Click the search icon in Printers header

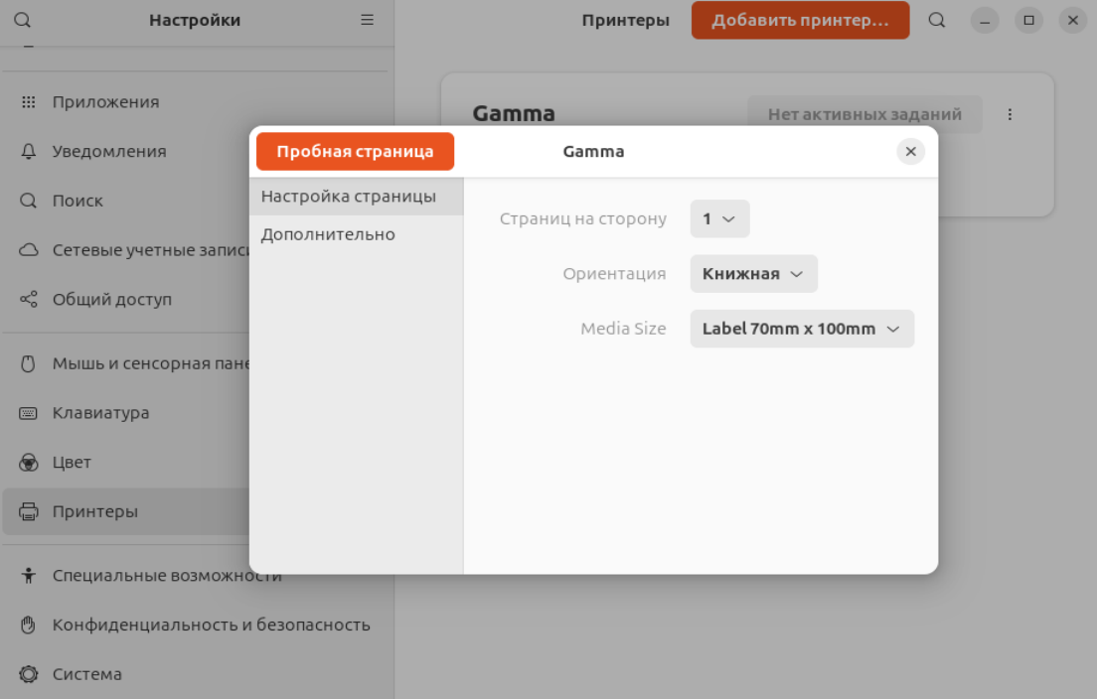coord(937,20)
